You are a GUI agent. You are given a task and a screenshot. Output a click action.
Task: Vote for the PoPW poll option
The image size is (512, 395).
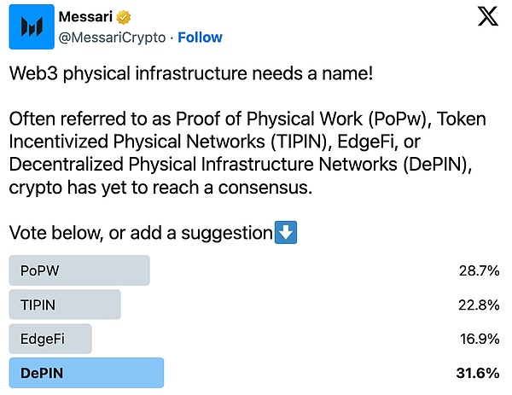pos(79,270)
